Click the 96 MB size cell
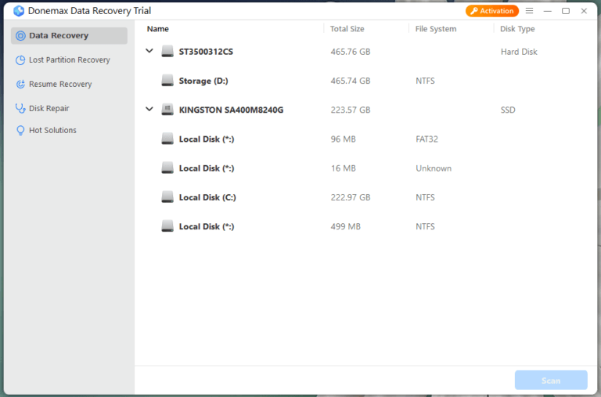601x397 pixels. (x=343, y=139)
